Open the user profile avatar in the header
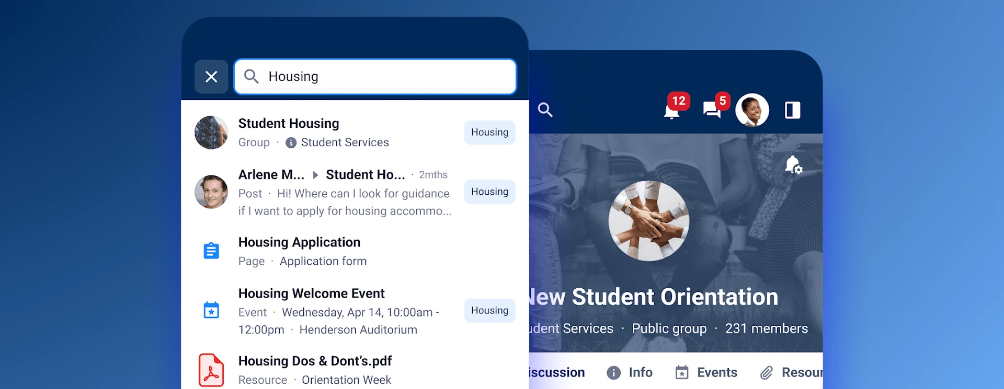The width and height of the screenshot is (1004, 389). pos(752,110)
